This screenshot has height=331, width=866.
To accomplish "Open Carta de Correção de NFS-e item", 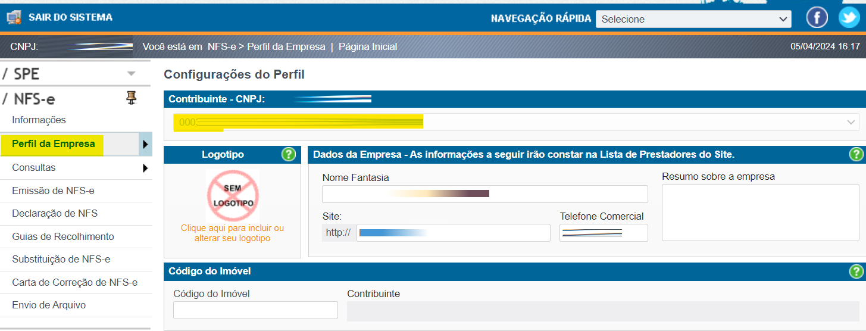I will 75,282.
